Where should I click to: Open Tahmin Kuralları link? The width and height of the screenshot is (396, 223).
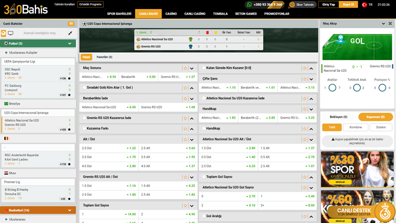tap(64, 4)
